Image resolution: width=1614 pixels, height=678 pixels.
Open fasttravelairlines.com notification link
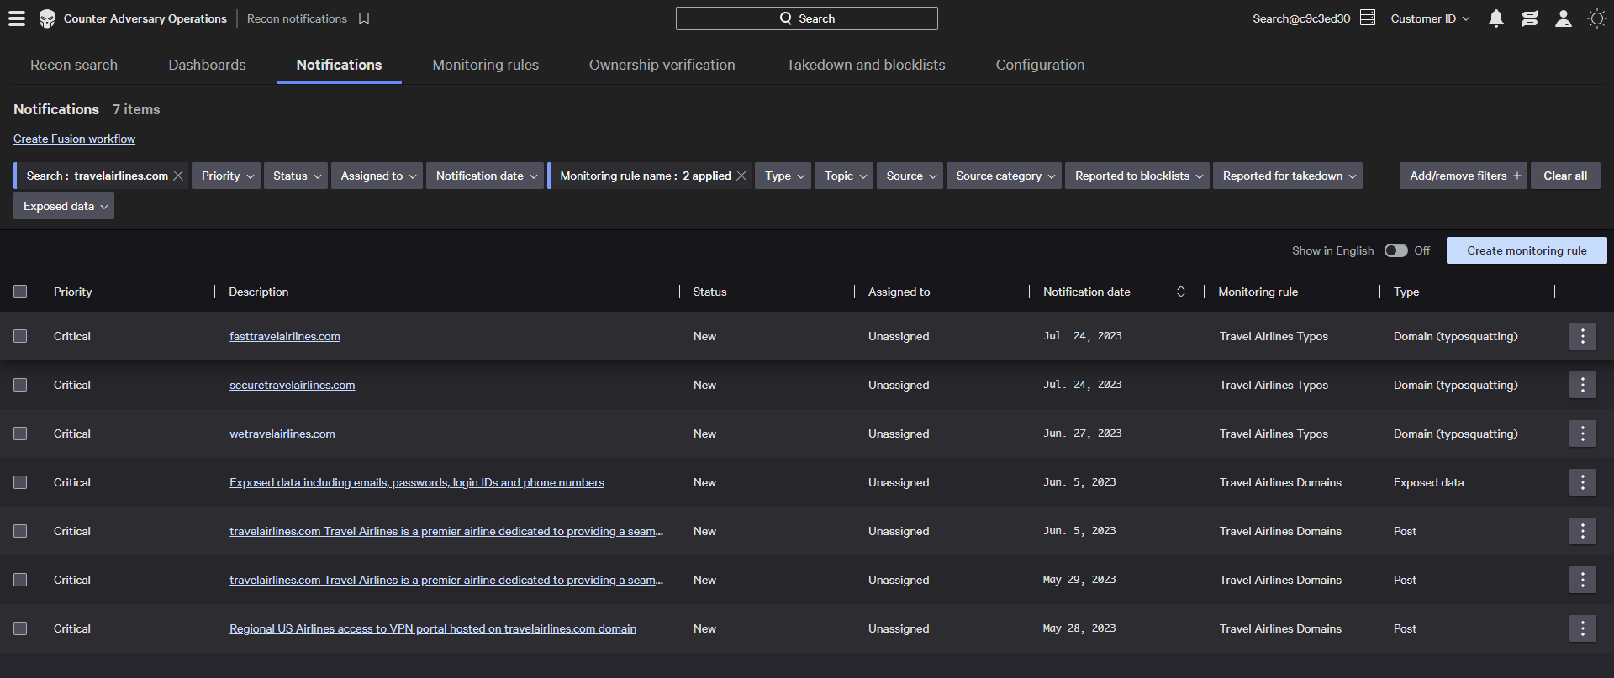(285, 336)
